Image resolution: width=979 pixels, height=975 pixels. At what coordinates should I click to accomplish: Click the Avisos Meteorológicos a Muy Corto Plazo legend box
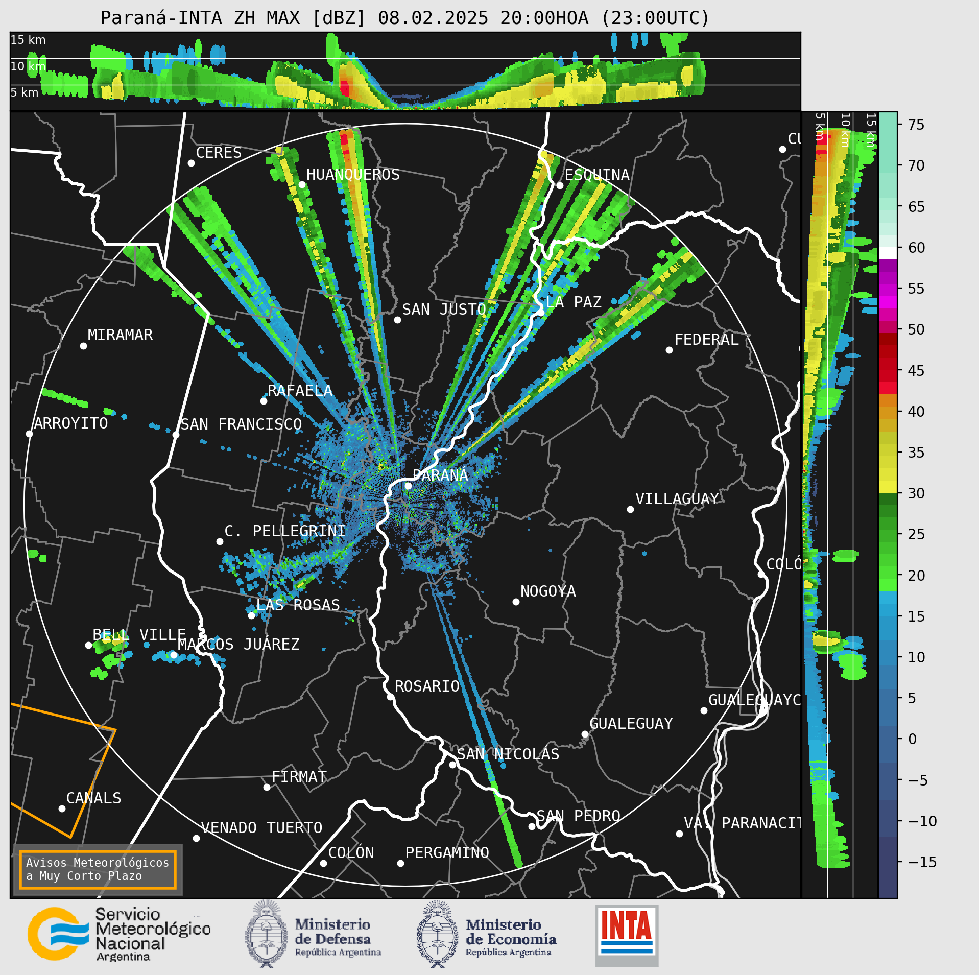(98, 869)
